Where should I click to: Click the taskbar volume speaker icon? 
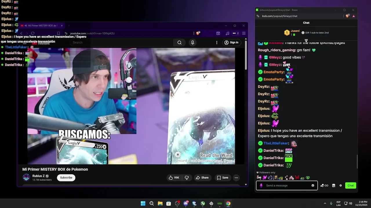pos(350,203)
